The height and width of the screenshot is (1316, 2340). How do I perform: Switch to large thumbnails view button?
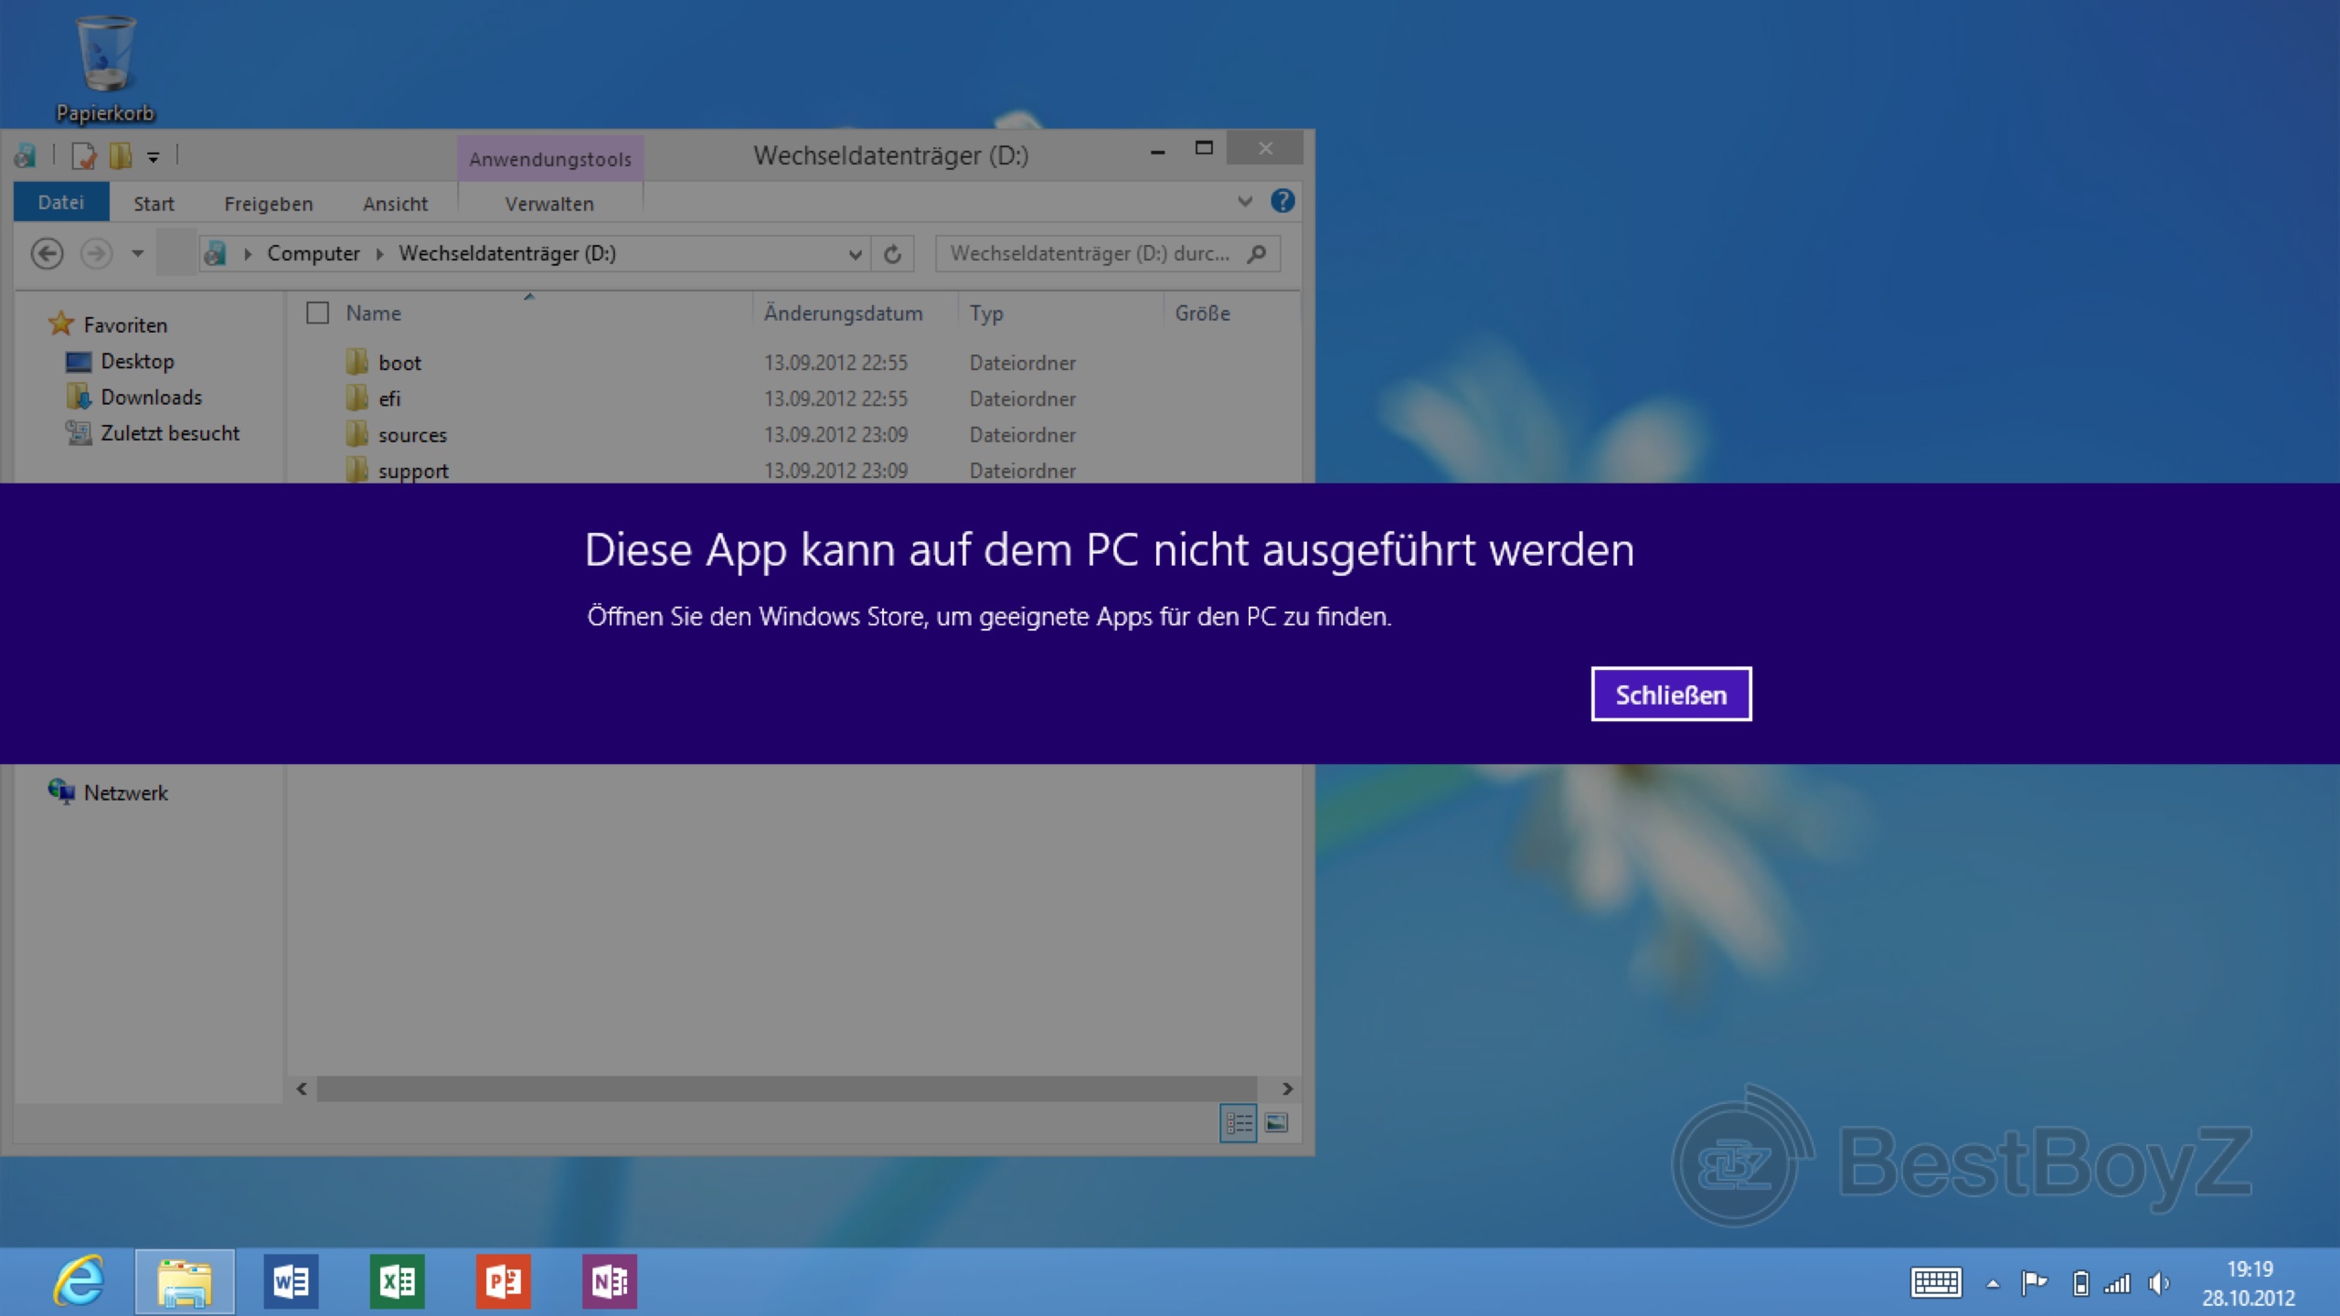pyautogui.click(x=1277, y=1123)
